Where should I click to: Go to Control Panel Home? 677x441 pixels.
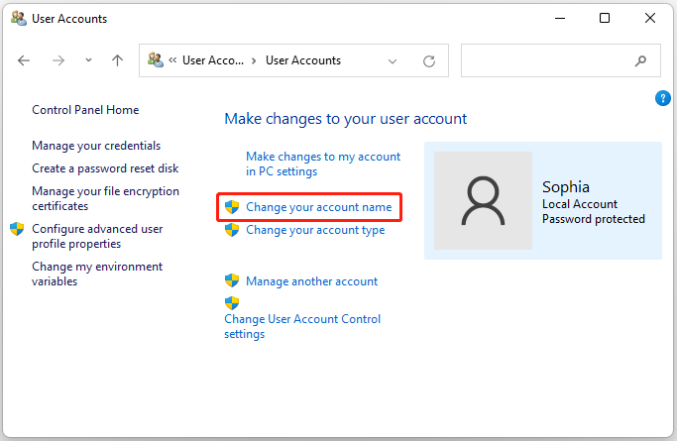[85, 110]
